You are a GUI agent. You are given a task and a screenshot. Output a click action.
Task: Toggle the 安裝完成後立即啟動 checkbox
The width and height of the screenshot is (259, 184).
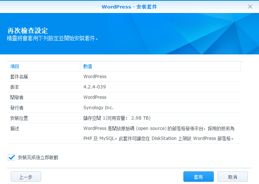[11, 157]
